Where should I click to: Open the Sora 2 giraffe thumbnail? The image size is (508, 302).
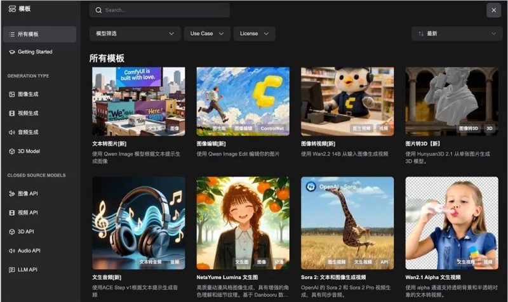[x=347, y=223]
